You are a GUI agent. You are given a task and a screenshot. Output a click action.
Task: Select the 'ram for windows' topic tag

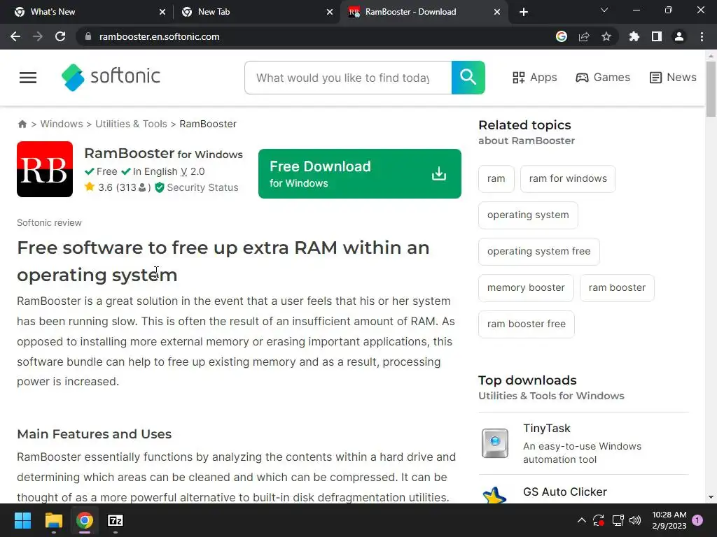(x=568, y=178)
